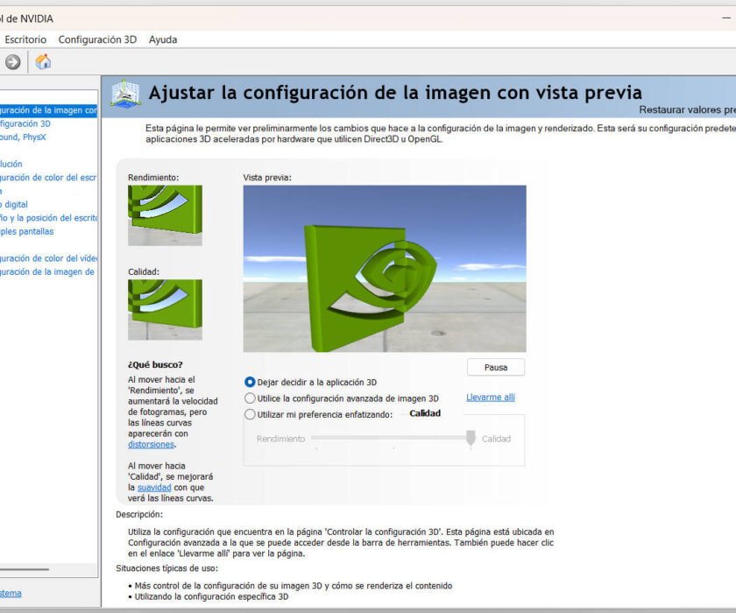Follow the 'Llevarme allí' link

click(491, 398)
